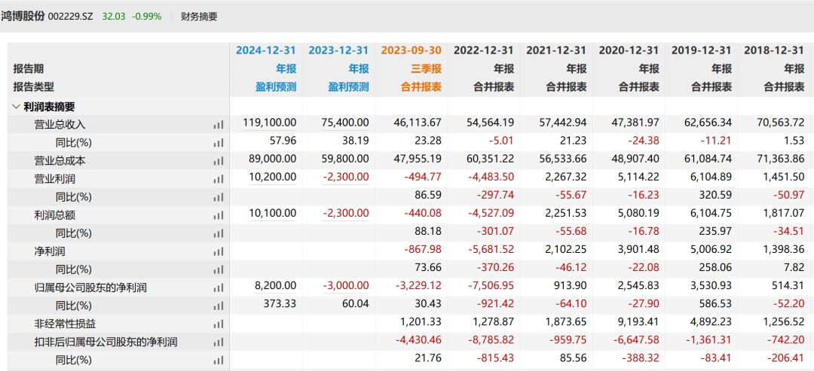The image size is (814, 371).
Task: Select 营业总收入 value 119,100.00 cell
Action: (x=270, y=123)
